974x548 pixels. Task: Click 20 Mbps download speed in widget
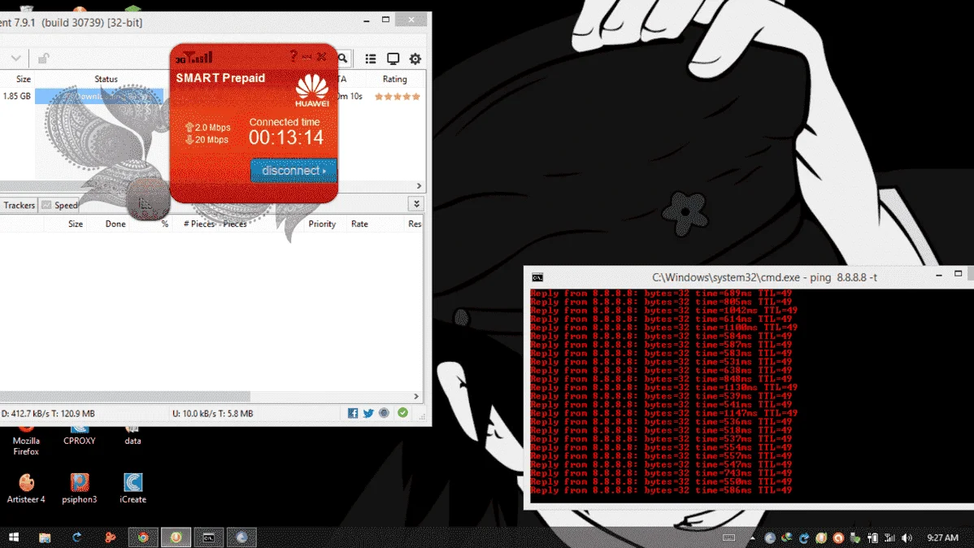pos(207,140)
